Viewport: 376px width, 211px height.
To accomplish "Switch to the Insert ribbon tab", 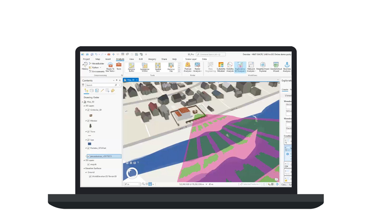I will point(108,59).
